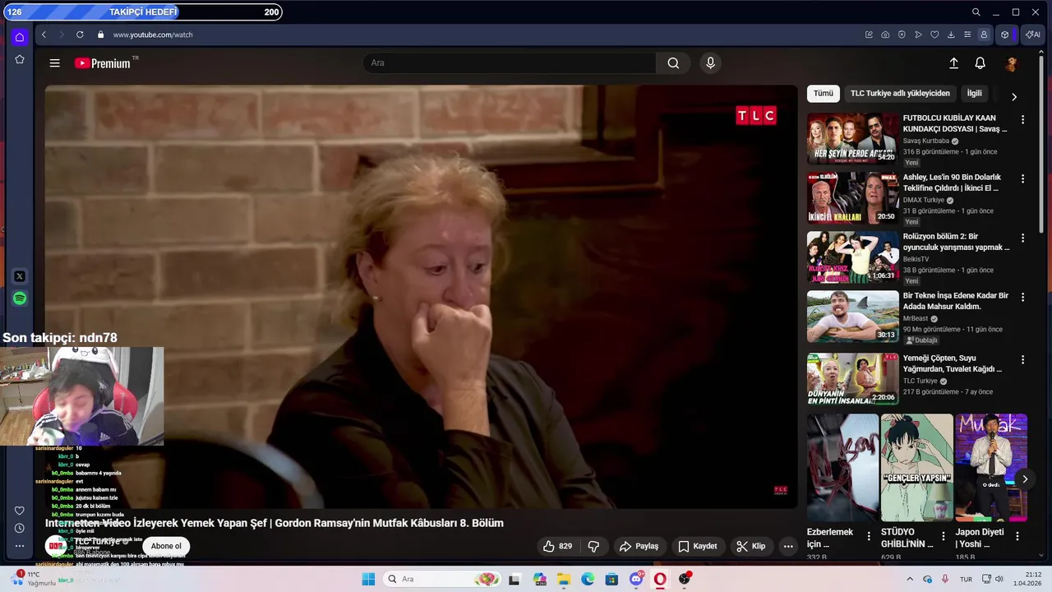Start voice search with microphone icon
The height and width of the screenshot is (592, 1052).
point(710,63)
